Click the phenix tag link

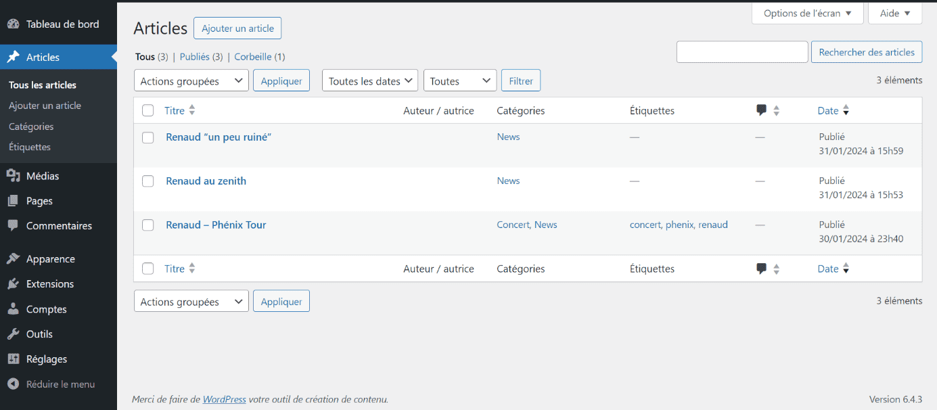[679, 225]
